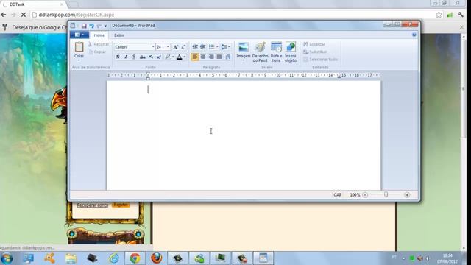The height and width of the screenshot is (265, 471).
Task: Open the font size 24 dropdown
Action: 168,47
